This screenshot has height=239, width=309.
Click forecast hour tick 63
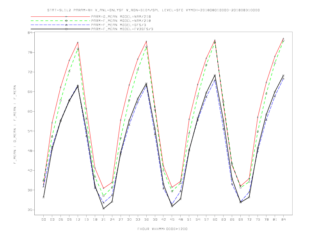click(224, 219)
